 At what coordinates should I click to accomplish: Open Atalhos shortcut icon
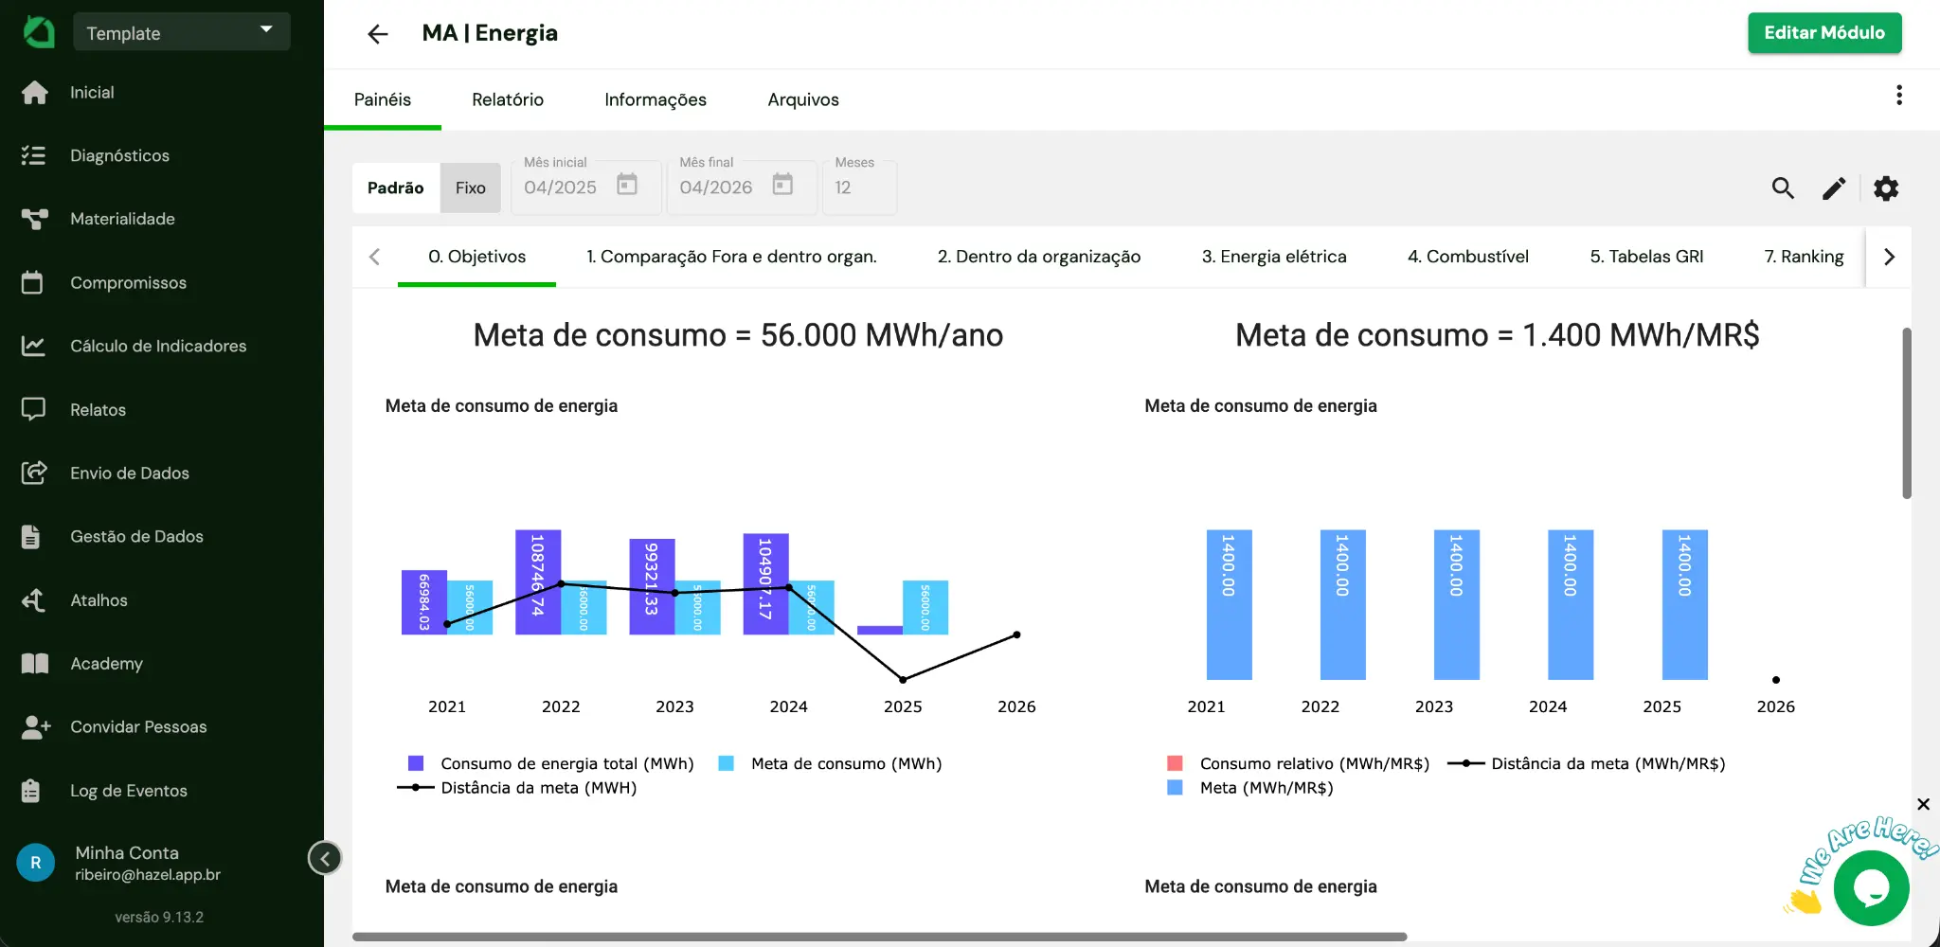click(33, 599)
